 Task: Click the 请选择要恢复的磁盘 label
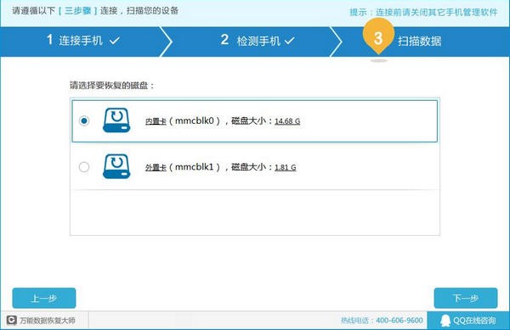point(111,86)
